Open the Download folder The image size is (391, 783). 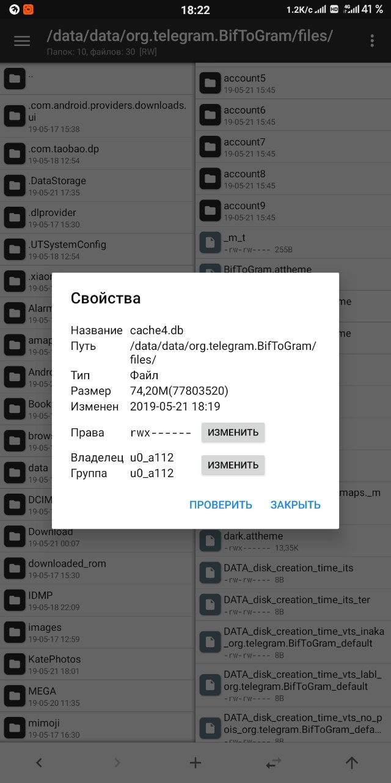click(98, 536)
